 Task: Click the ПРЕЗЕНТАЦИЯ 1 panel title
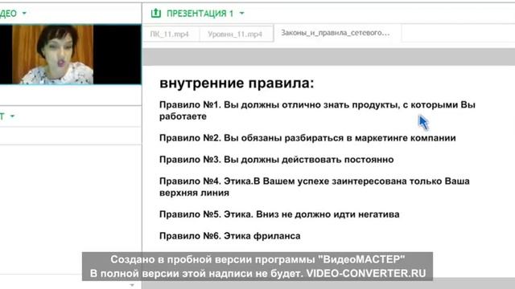click(200, 14)
